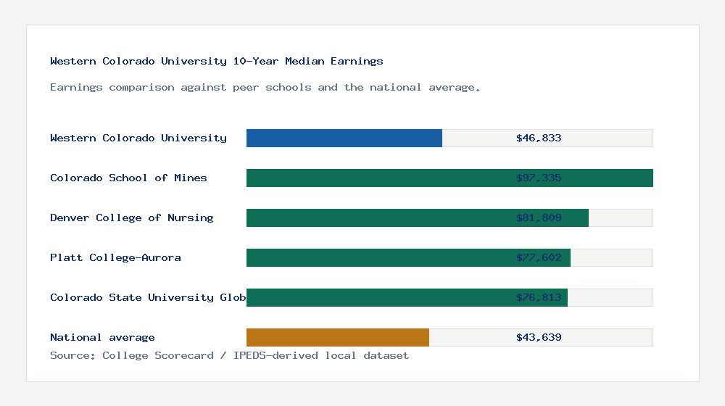
Task: Click the orange National average bar
Action: (338, 338)
